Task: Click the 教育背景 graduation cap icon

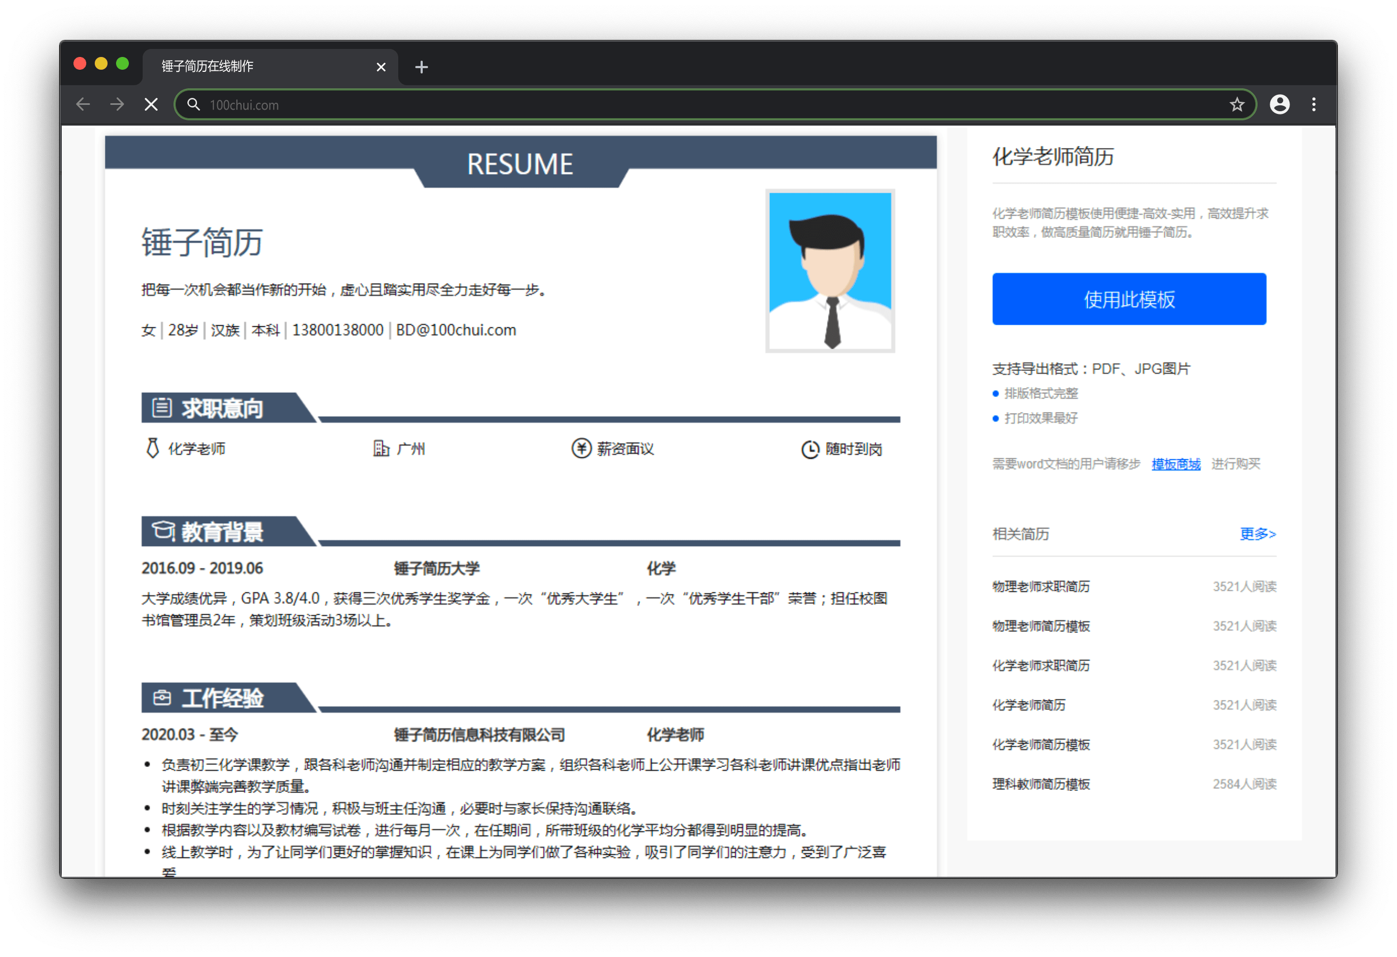Action: pos(162,531)
